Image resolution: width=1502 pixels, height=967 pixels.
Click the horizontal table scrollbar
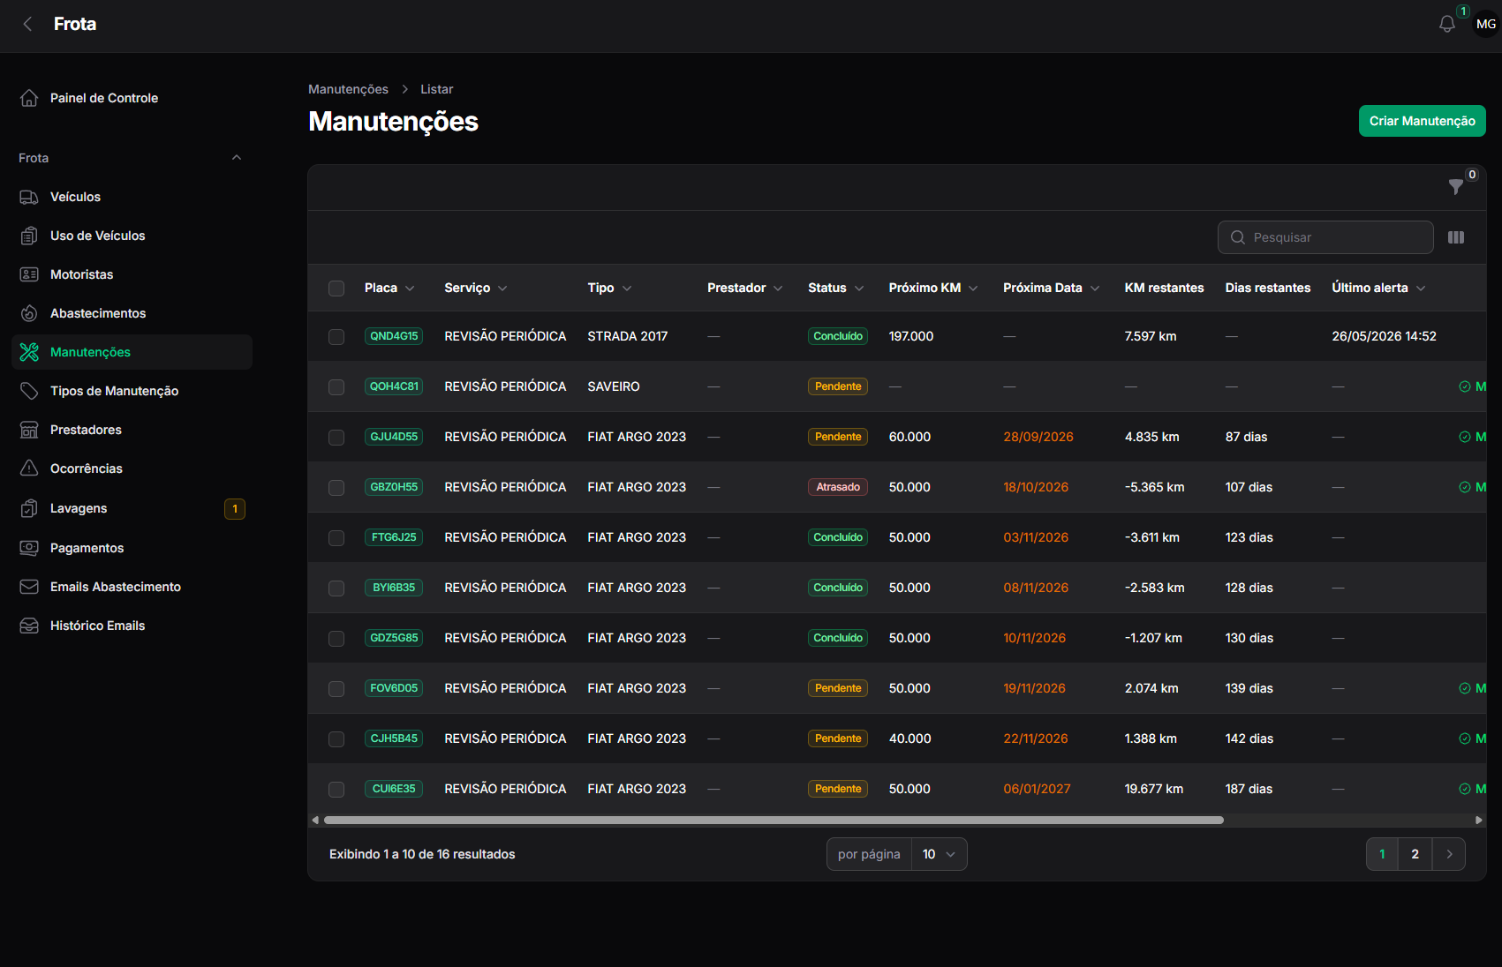(x=774, y=820)
